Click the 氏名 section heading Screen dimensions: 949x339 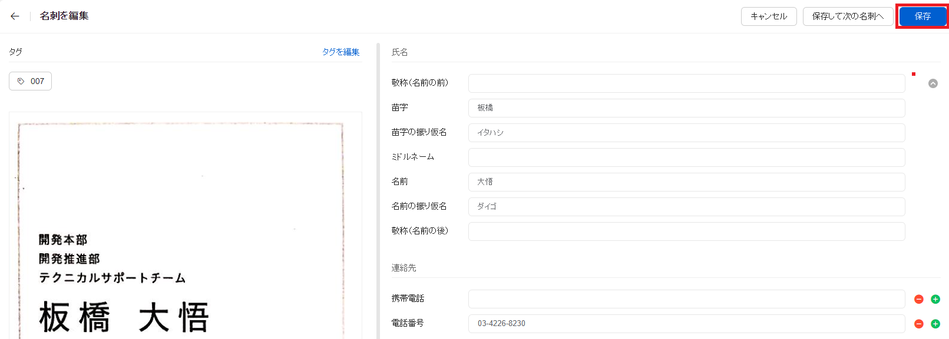pyautogui.click(x=399, y=52)
